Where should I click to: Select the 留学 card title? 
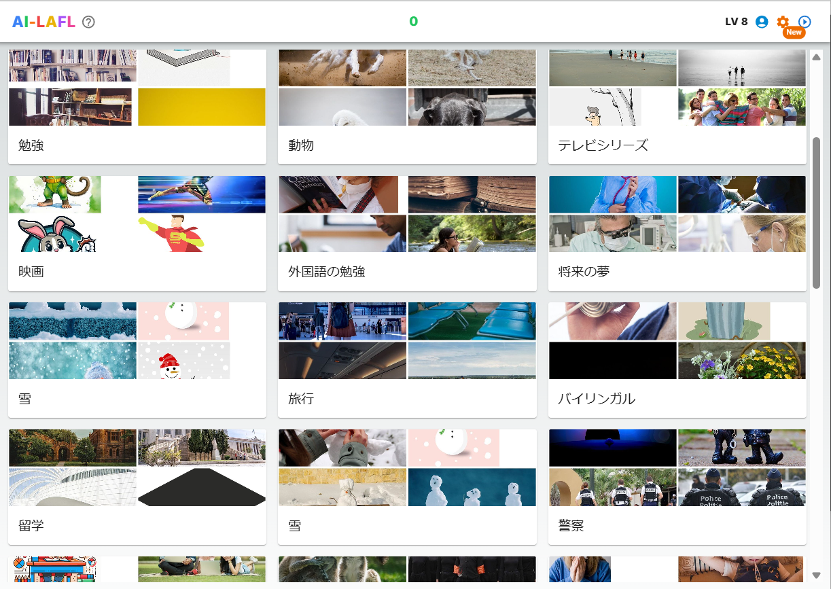point(31,526)
